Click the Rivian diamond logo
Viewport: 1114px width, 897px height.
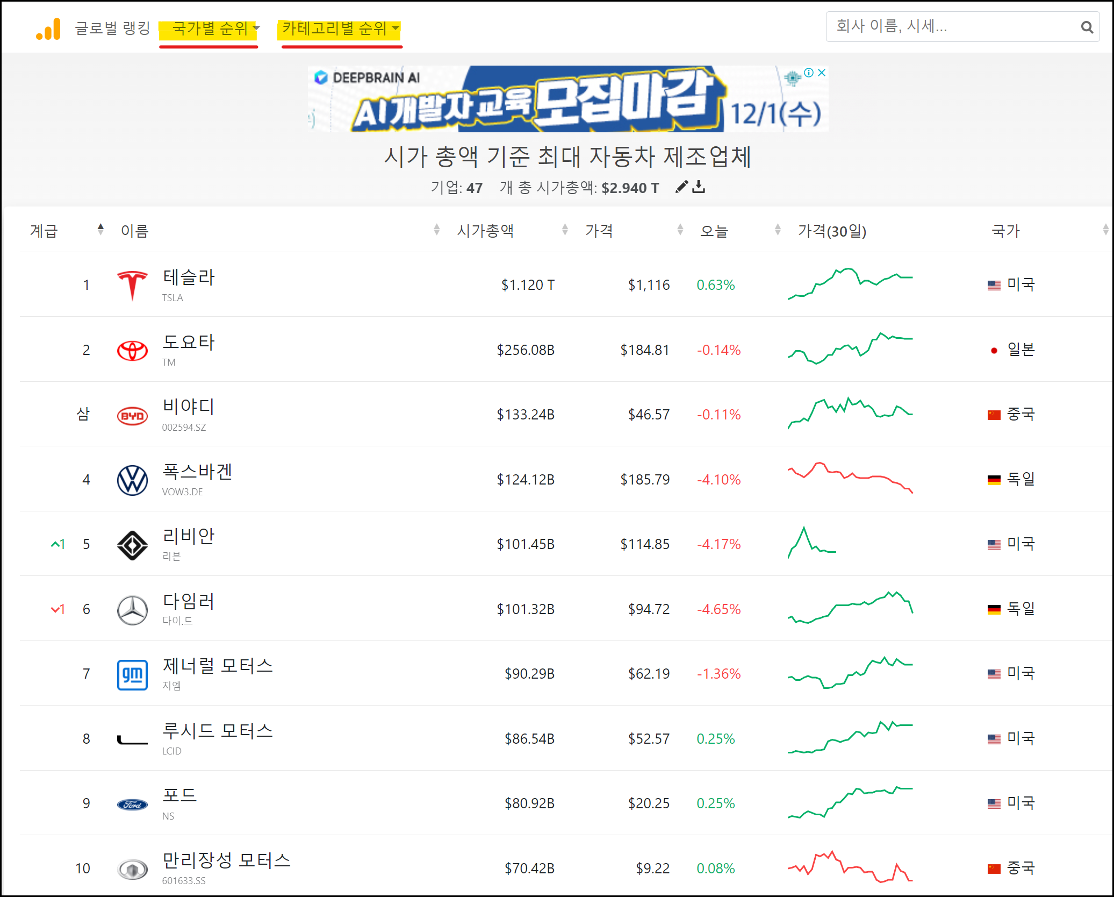(132, 545)
